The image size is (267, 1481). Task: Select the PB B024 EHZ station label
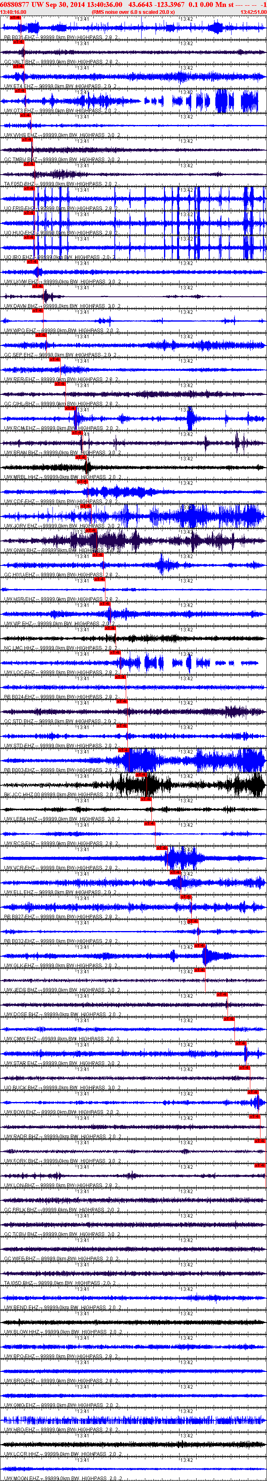(x=60, y=697)
